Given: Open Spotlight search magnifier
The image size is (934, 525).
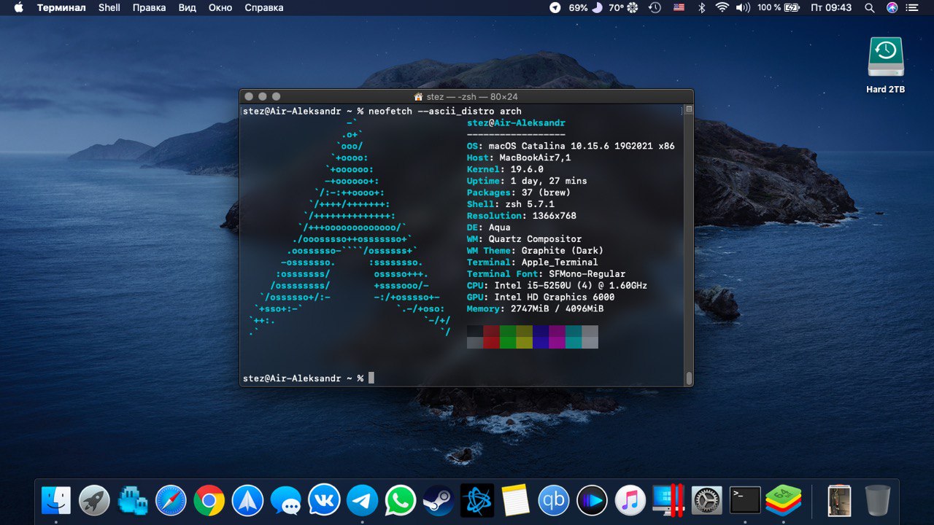Looking at the screenshot, I should point(870,7).
